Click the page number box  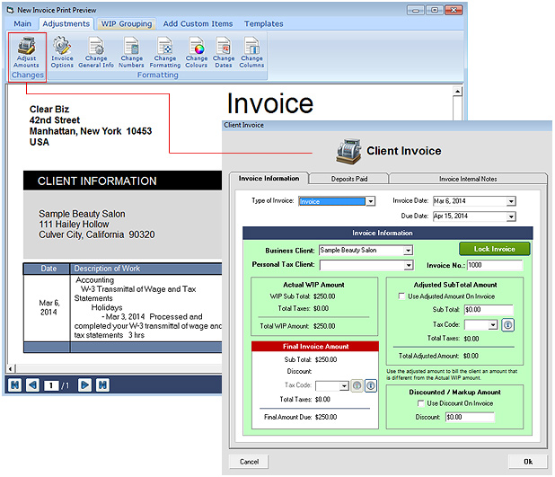point(51,385)
